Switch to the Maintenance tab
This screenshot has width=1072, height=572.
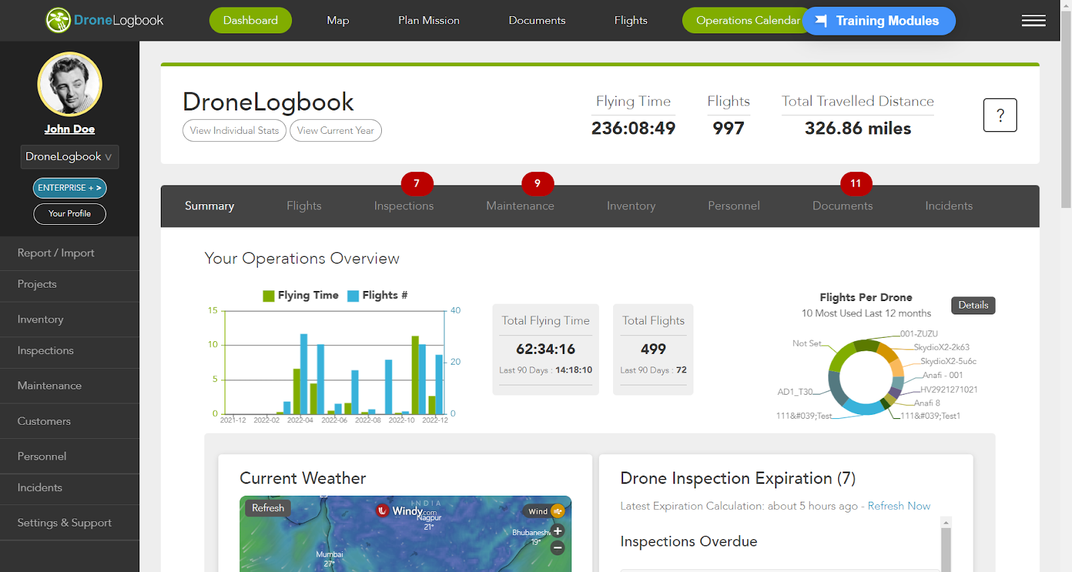[520, 206]
